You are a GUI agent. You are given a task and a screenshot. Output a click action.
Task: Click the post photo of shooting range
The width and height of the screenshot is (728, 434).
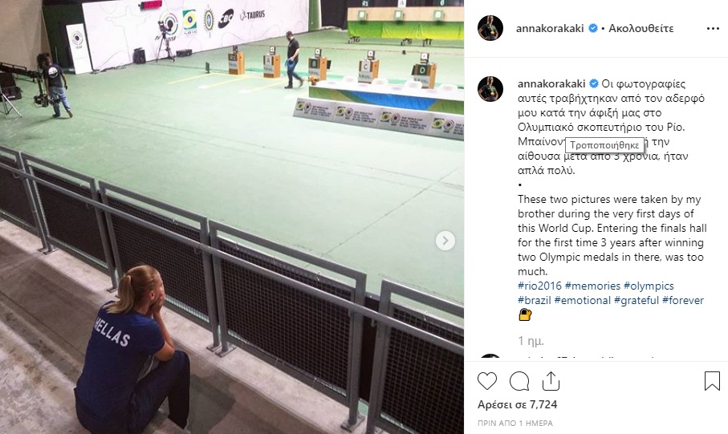(232, 217)
